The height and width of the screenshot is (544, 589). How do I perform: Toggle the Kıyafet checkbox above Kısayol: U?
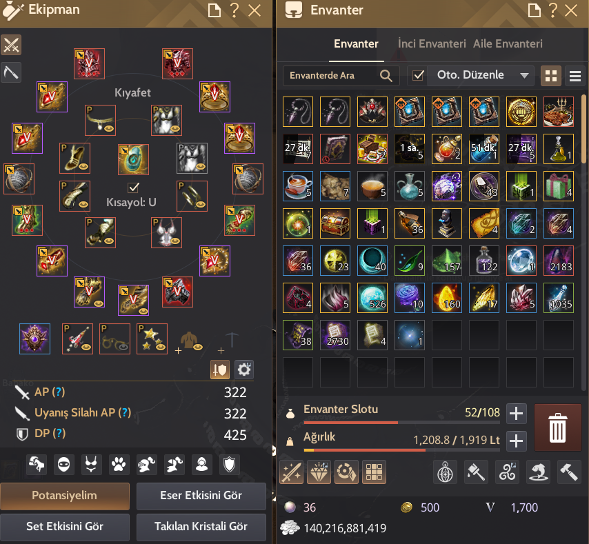click(133, 187)
